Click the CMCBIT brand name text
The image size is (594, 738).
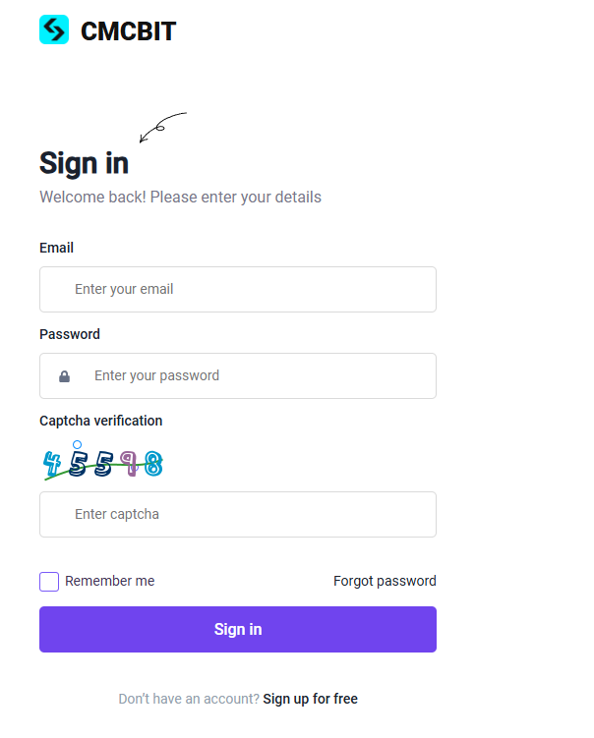(x=128, y=31)
